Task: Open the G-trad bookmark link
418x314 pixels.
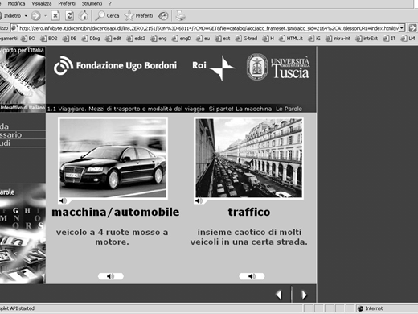Action: (x=246, y=39)
